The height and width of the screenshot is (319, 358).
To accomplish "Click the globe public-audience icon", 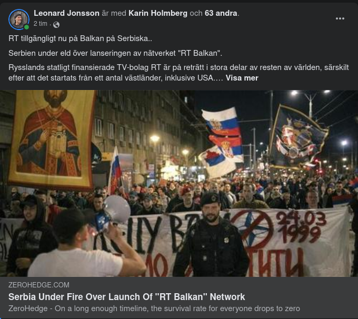I will point(56,24).
